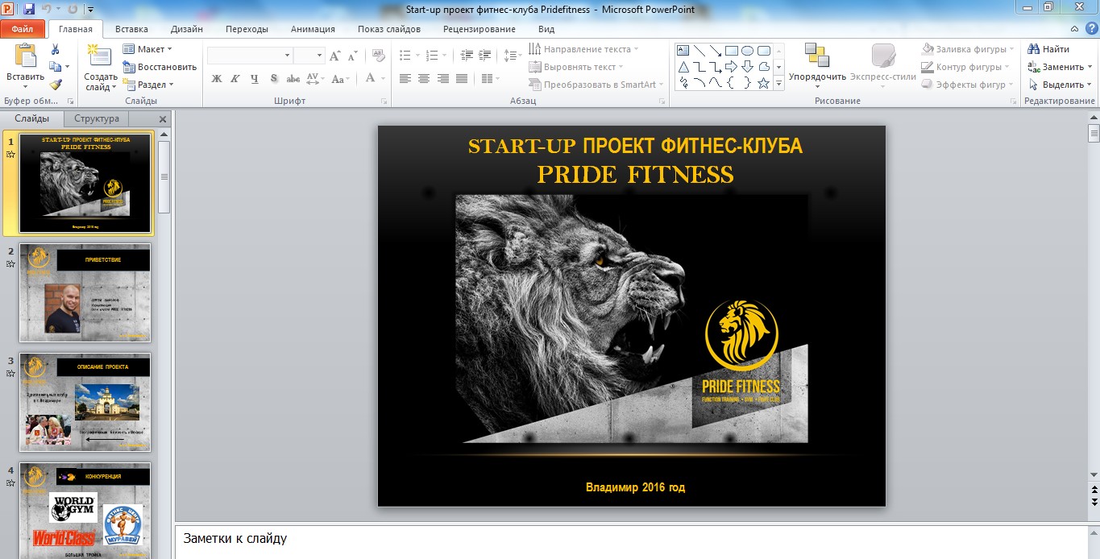Viewport: 1100px width, 559px height.
Task: Pick the Isosceles Triangle shape in gallery
Action: [x=683, y=66]
